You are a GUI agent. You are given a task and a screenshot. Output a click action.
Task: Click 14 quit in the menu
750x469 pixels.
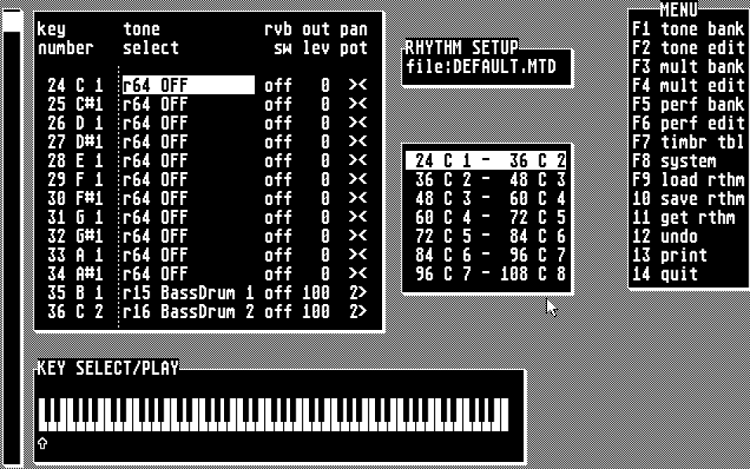(x=665, y=274)
